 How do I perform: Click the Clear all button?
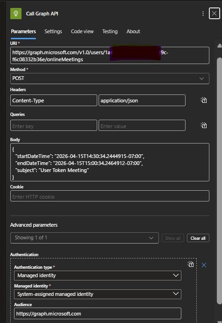[198, 238]
